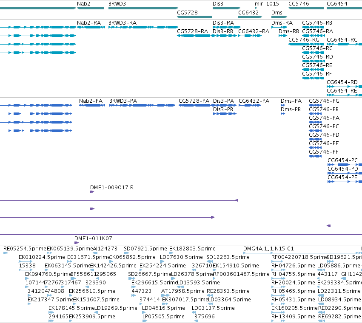Image resolution: width=362 pixels, height=323 pixels.
Task: Select the EK254224.5prime EST arrow
Action: coord(141,270)
